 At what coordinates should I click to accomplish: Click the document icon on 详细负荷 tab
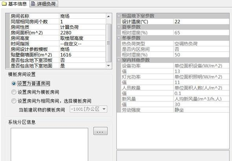[x=33, y=4]
